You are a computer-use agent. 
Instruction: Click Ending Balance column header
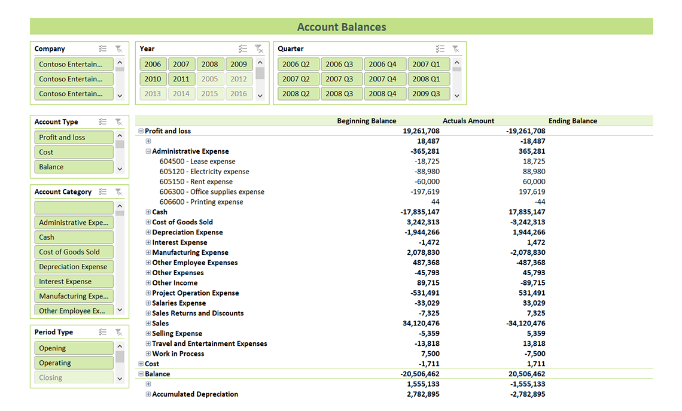click(573, 121)
